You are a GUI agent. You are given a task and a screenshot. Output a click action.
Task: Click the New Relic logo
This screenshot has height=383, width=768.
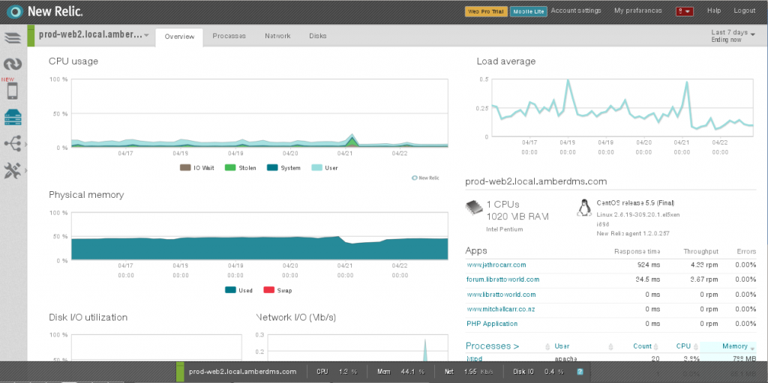point(44,10)
